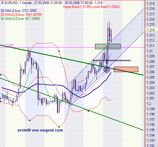
Task: Click the BBD indicator legend icon
Action: [x=2, y=7]
